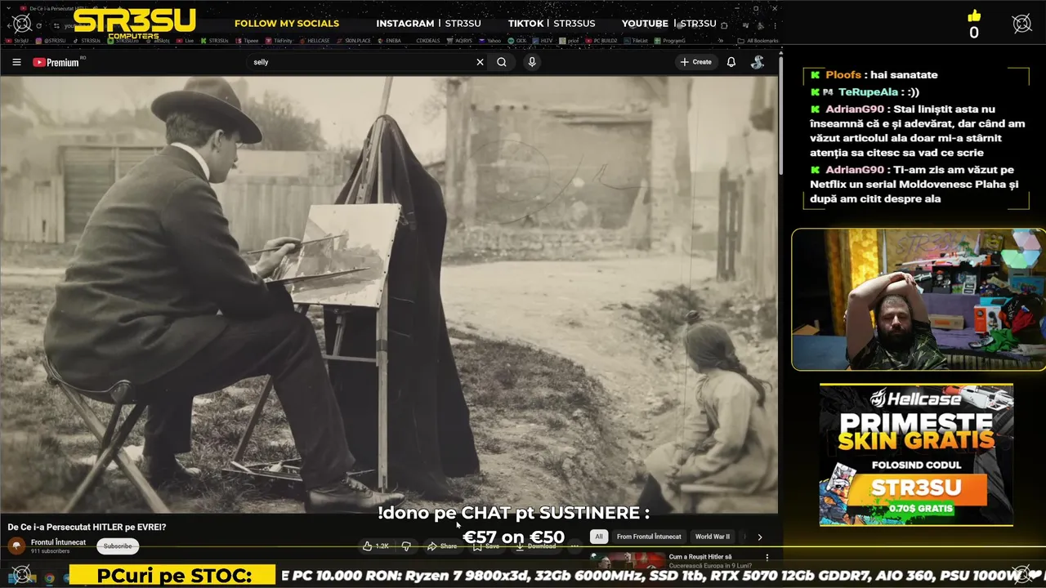Select the From Frontul Întunecat chip

(x=649, y=537)
